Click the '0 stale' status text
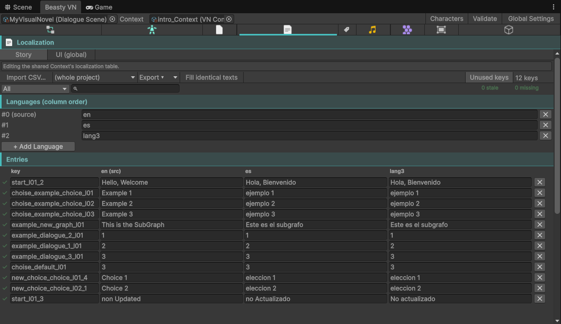The image size is (561, 324). click(x=489, y=87)
